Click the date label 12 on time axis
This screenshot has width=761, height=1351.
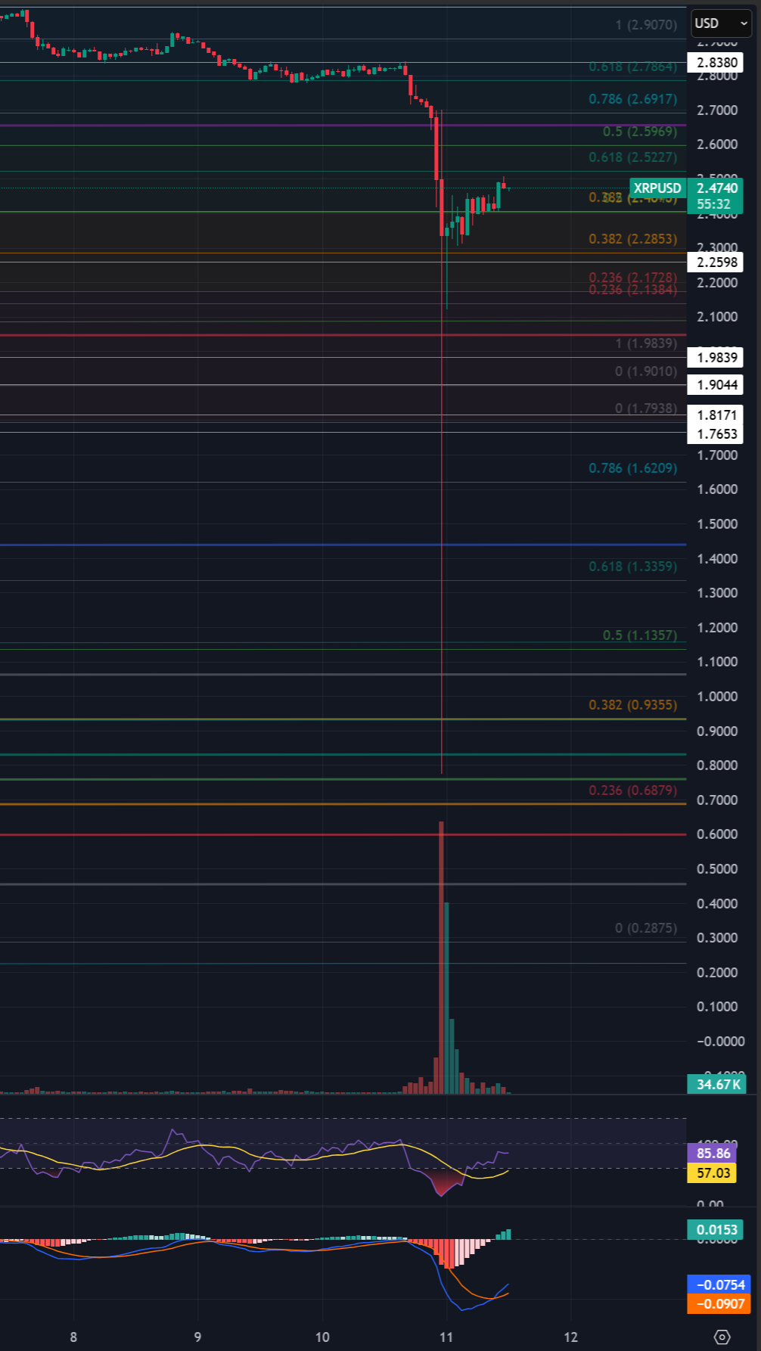(570, 1337)
